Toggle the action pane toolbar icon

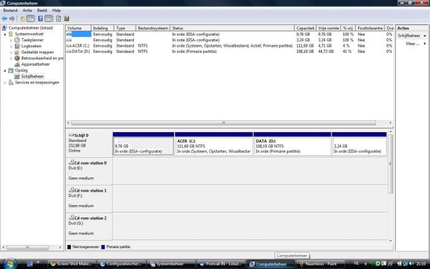coord(49,18)
